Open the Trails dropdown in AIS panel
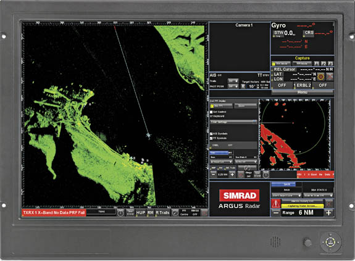The image size is (355, 261). point(233,81)
